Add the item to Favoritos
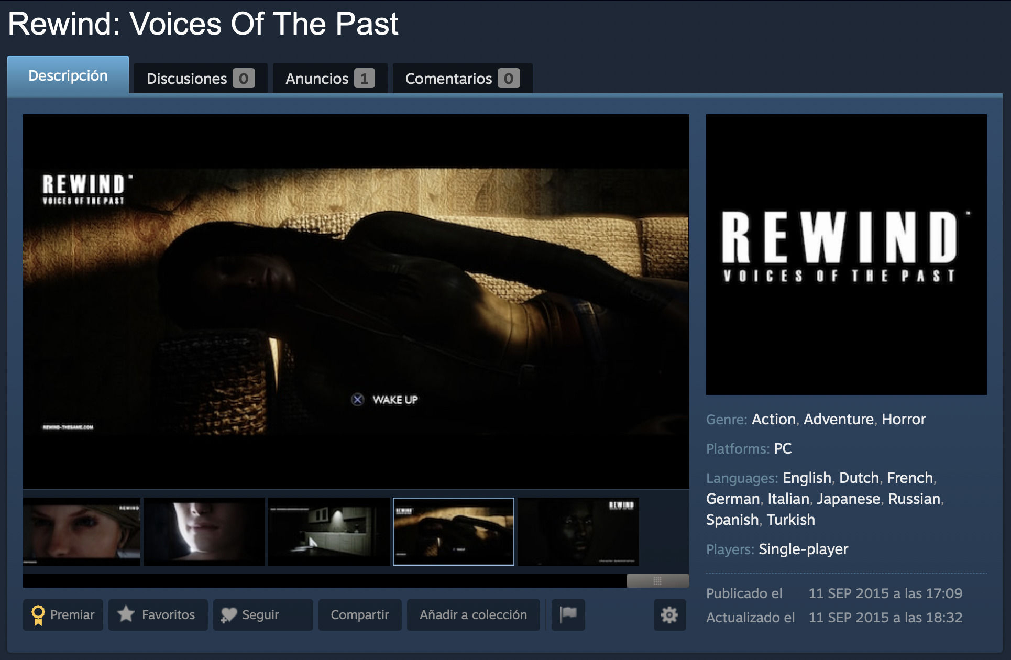The height and width of the screenshot is (660, 1011). point(158,614)
